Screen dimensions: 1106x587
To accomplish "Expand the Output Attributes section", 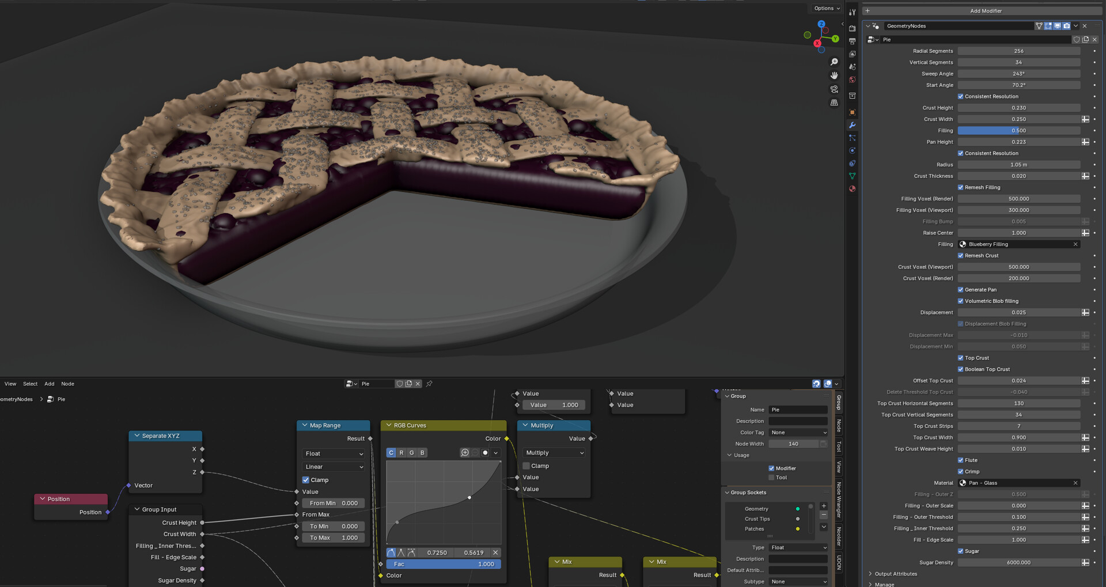I will 895,574.
